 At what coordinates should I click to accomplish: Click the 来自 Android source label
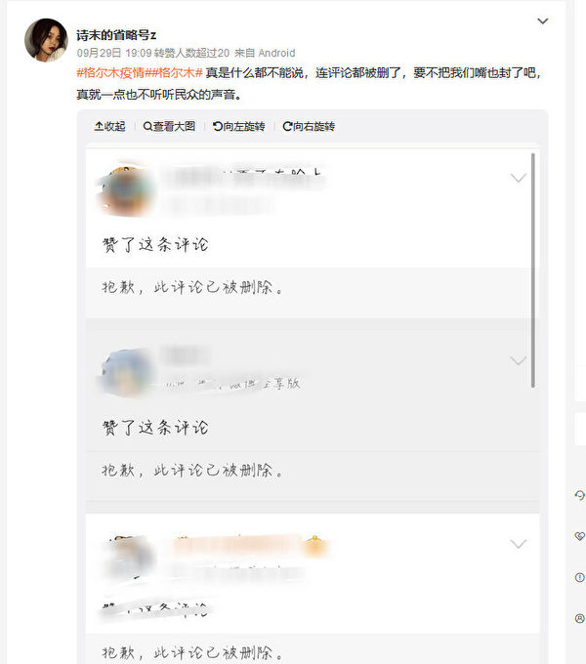pyautogui.click(x=265, y=53)
